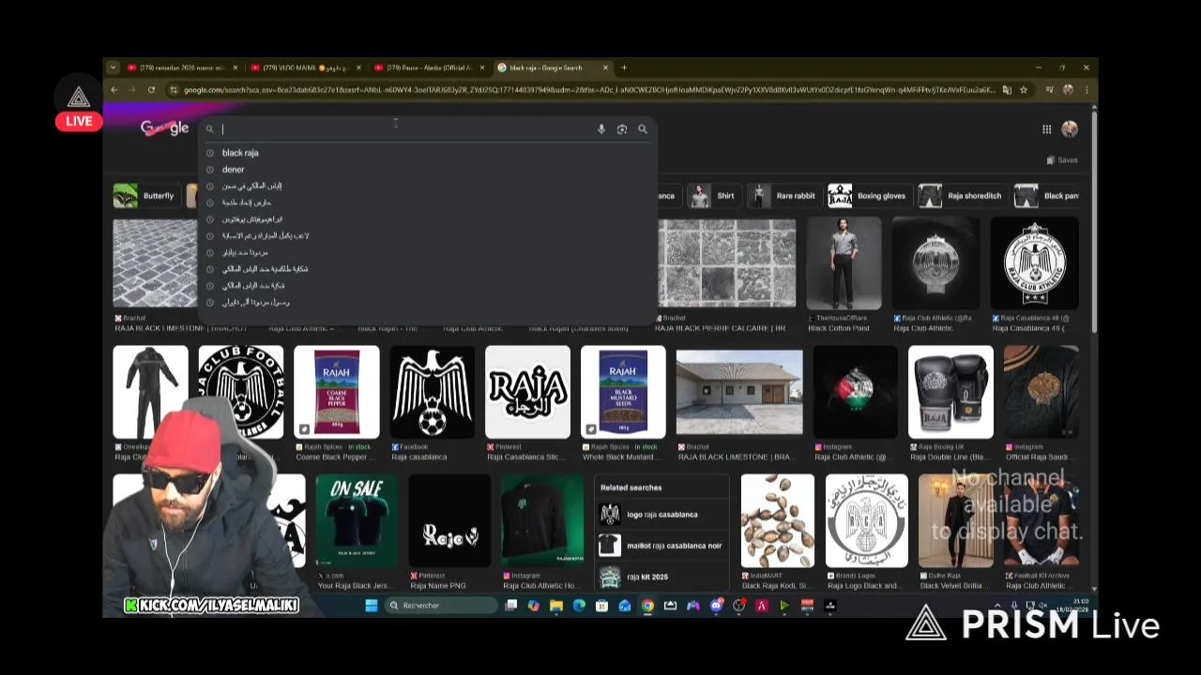1201x675 pixels.
Task: Open the 'Raja Logo Black and...' image
Action: click(x=867, y=520)
